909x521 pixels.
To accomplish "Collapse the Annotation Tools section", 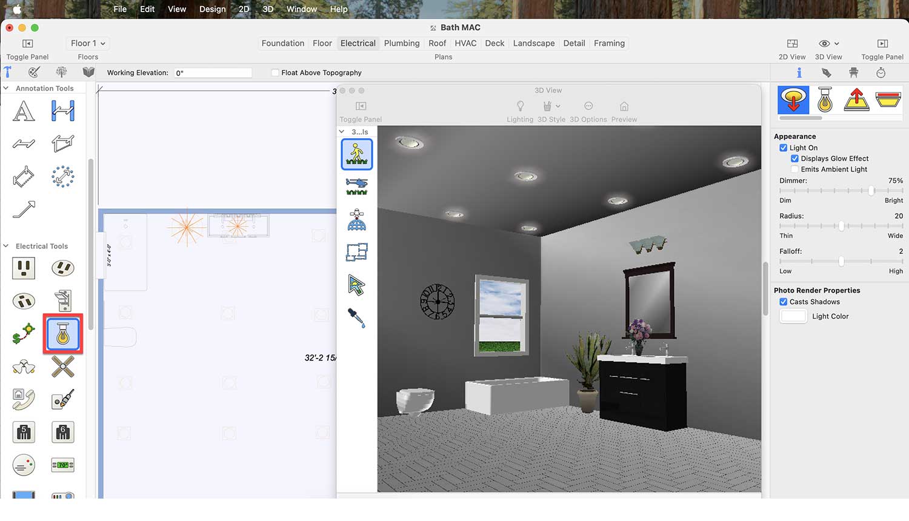I will click(6, 88).
